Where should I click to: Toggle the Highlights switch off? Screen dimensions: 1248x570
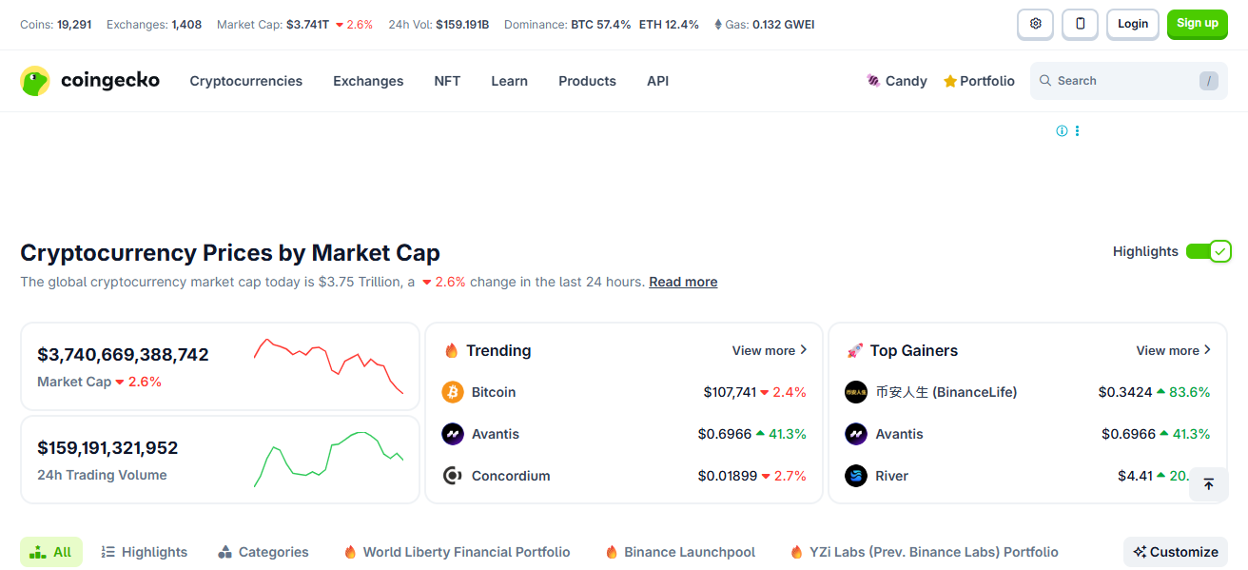(x=1208, y=251)
